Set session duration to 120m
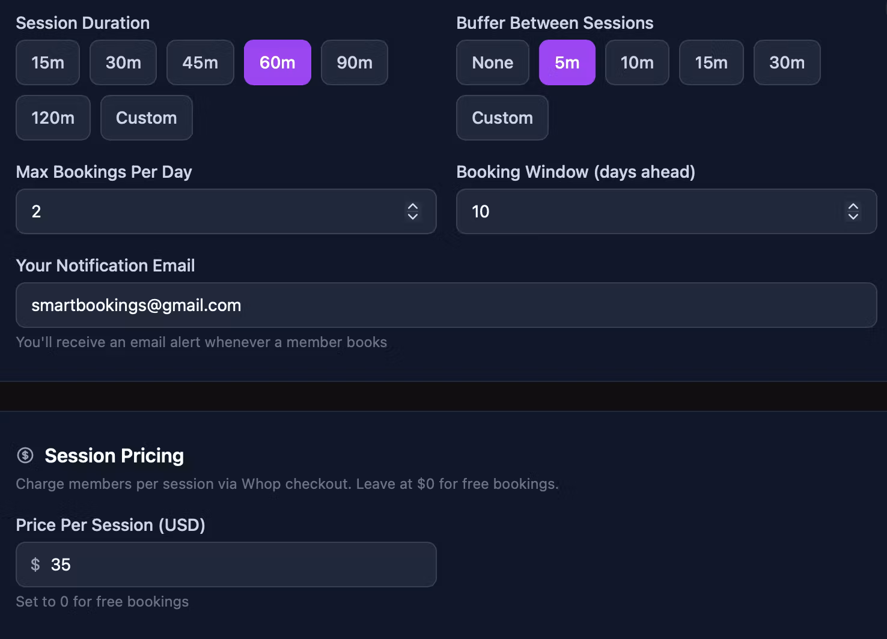Screen dimensions: 887x639 point(53,118)
